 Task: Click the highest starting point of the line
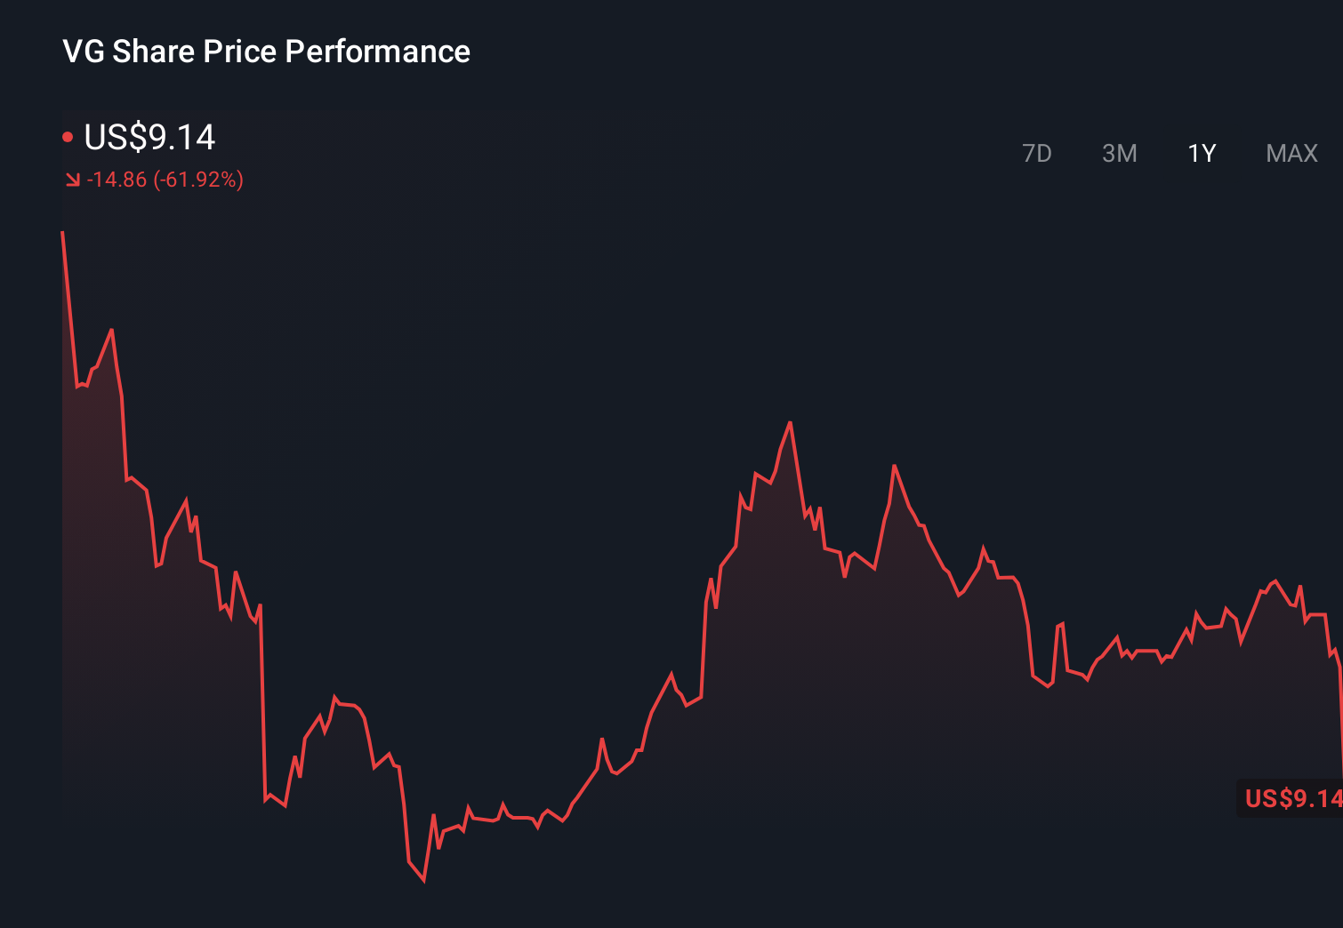pyautogui.click(x=62, y=233)
